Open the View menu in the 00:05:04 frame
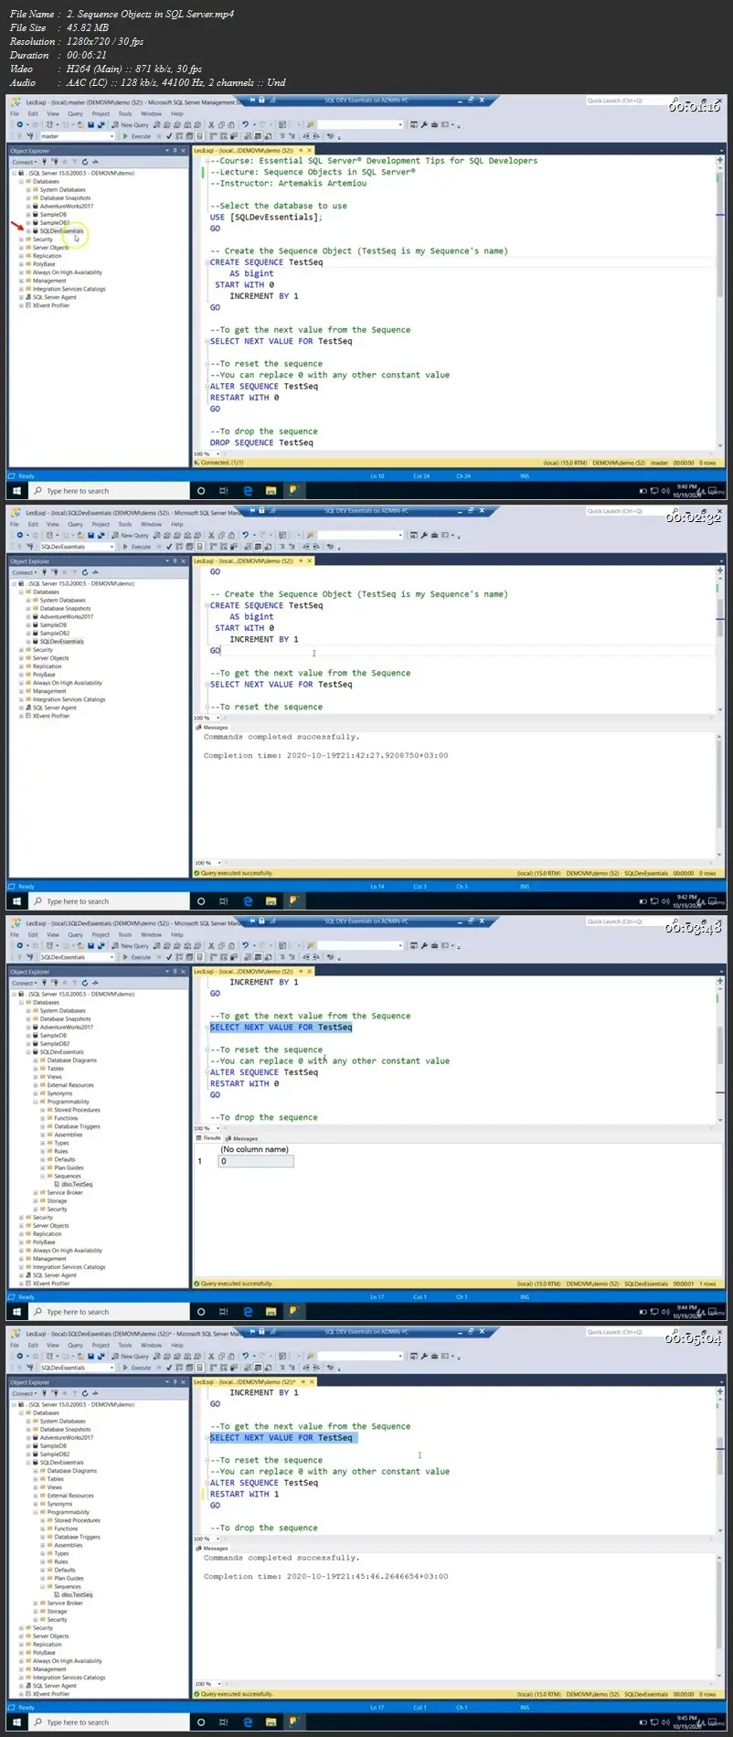The height and width of the screenshot is (1737, 733). pyautogui.click(x=53, y=1346)
